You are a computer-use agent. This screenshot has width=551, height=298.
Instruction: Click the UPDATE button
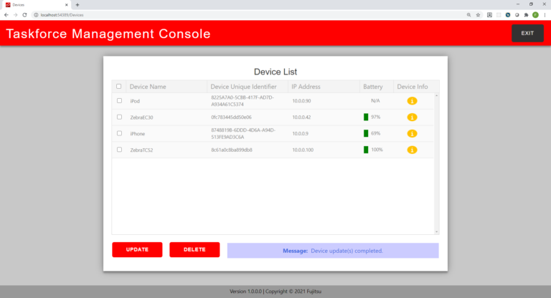click(137, 249)
